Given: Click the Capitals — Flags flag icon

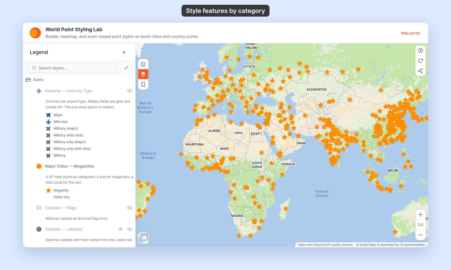Looking at the screenshot, I should pos(39,208).
